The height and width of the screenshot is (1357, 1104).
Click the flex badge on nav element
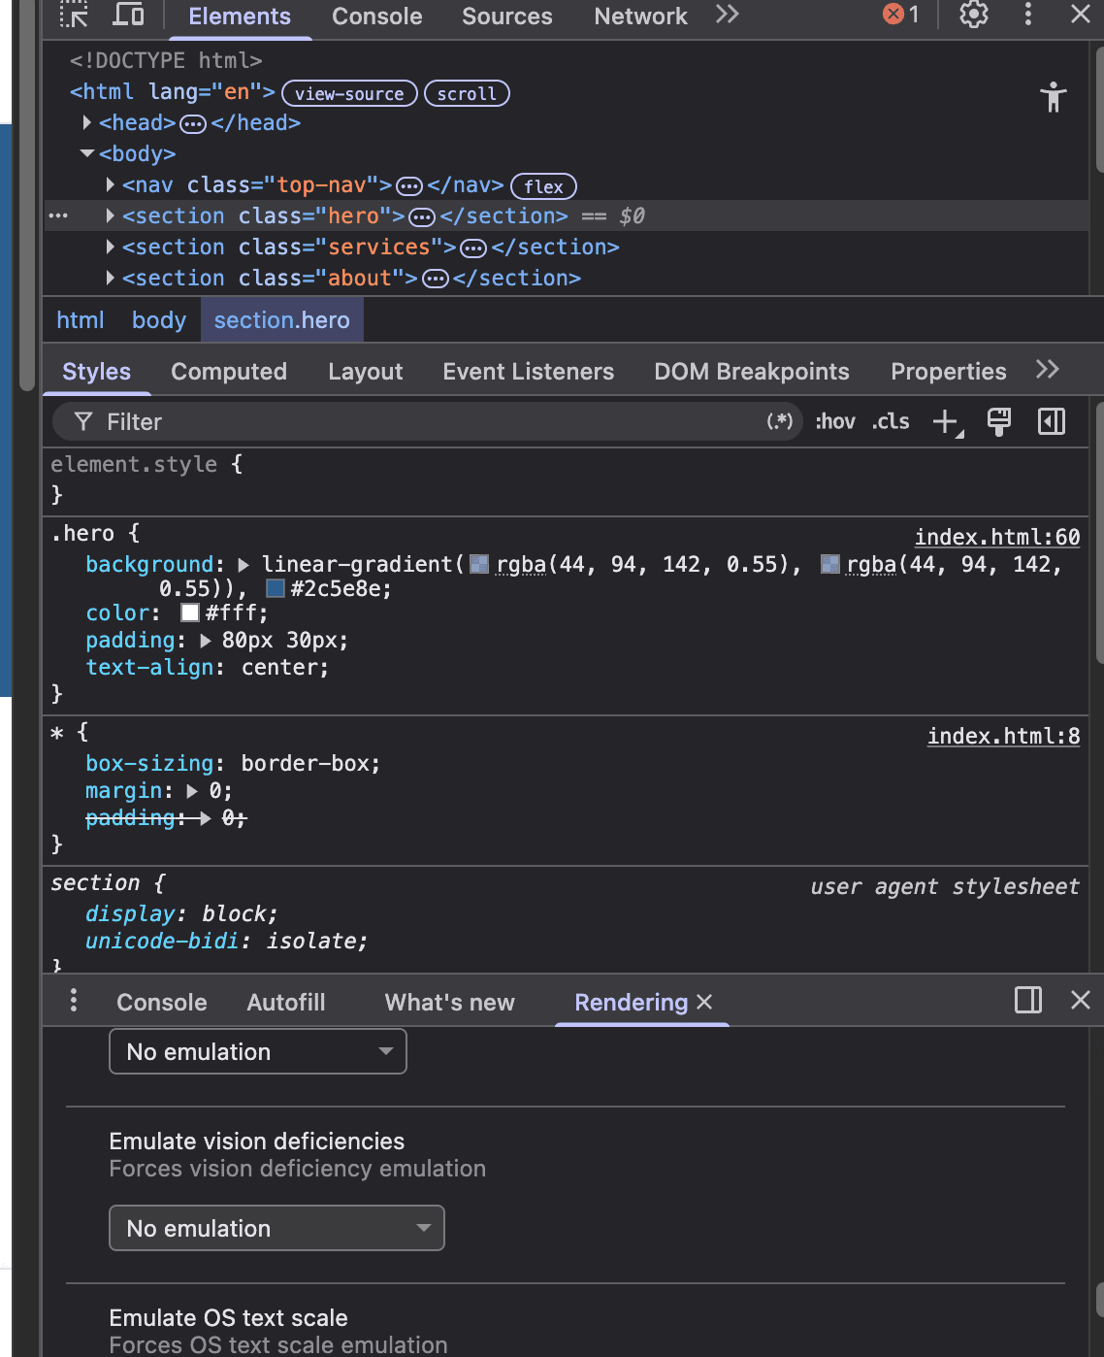coord(543,186)
